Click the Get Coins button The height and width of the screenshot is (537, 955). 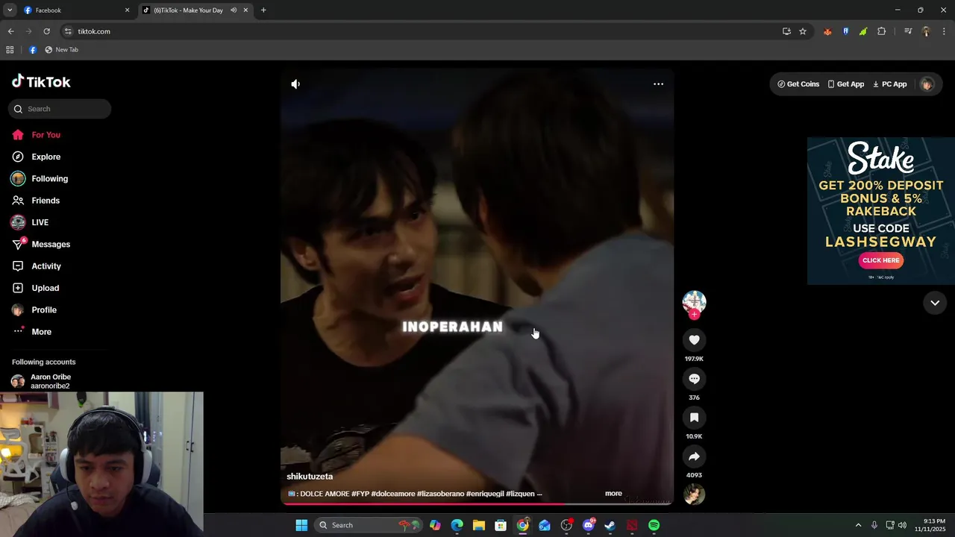click(x=798, y=84)
